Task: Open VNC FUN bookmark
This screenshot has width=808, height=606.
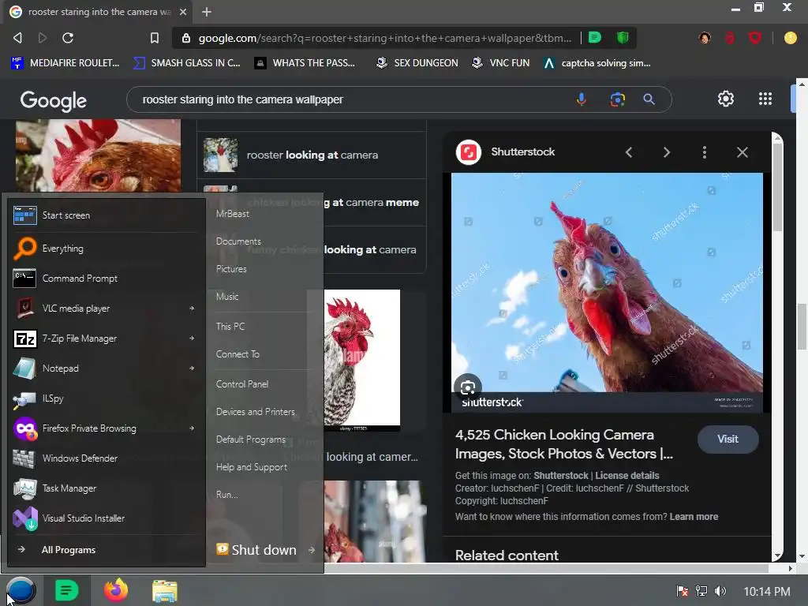Action: click(x=500, y=63)
